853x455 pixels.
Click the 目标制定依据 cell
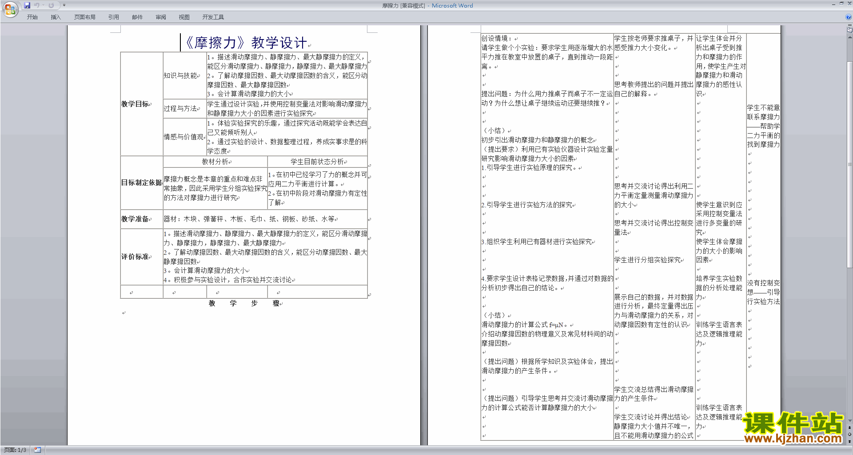[x=141, y=182]
